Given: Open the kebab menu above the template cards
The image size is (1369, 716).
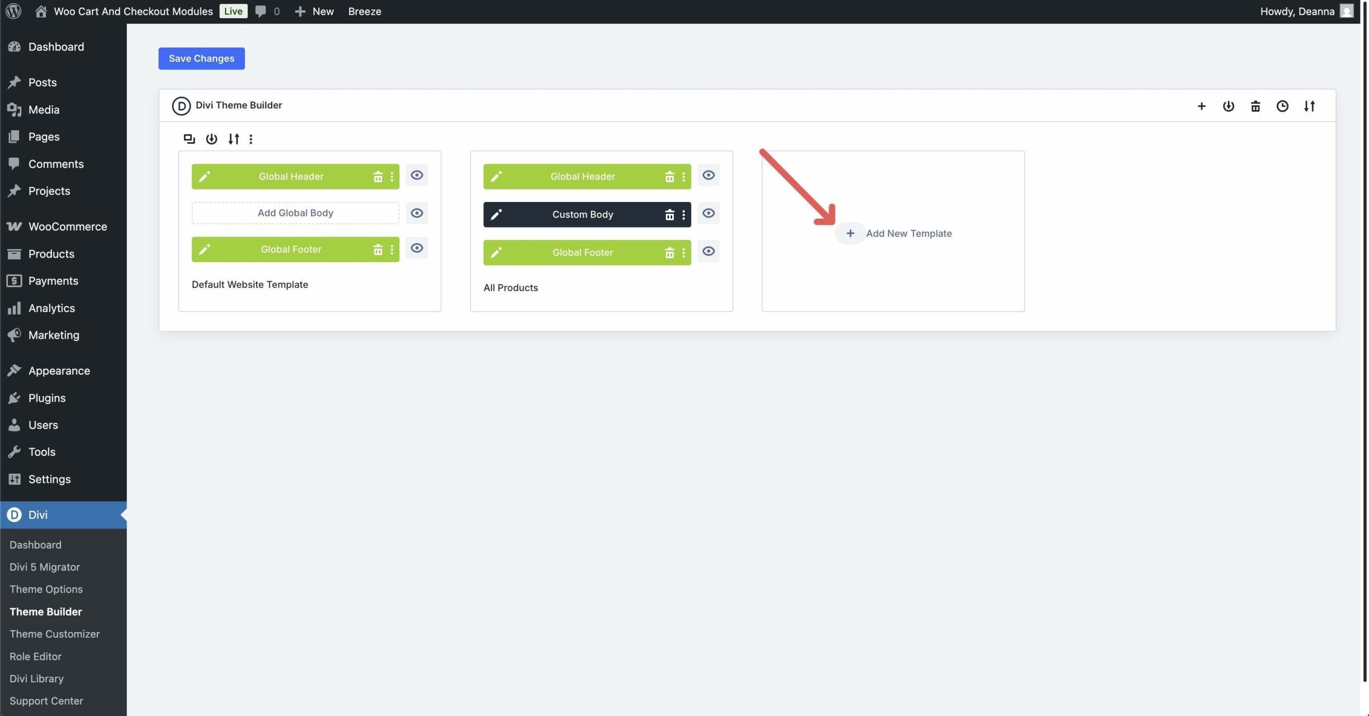Looking at the screenshot, I should (x=251, y=139).
